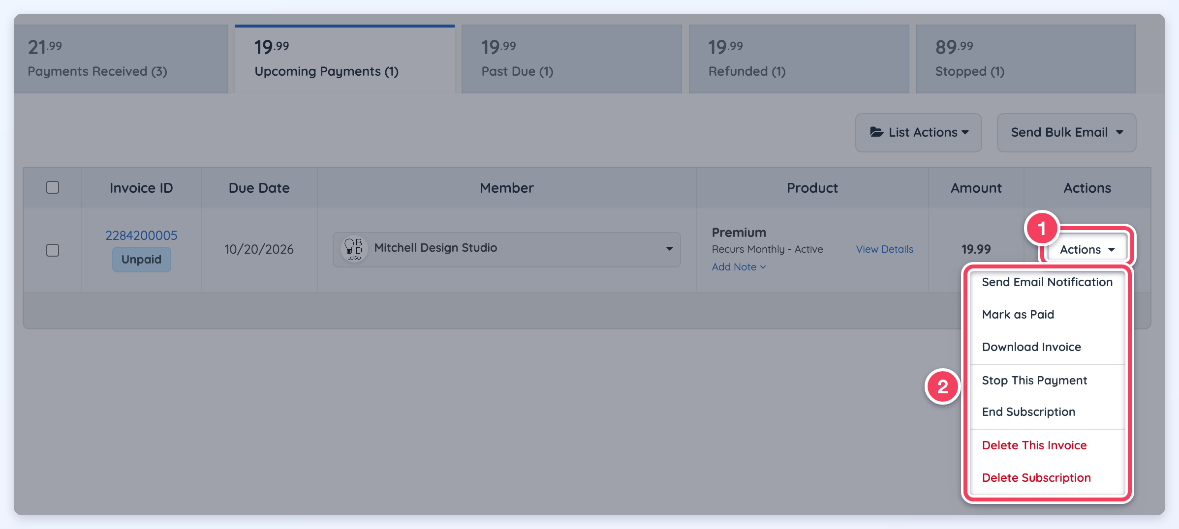
Task: Open the List Actions dropdown
Action: pyautogui.click(x=919, y=133)
